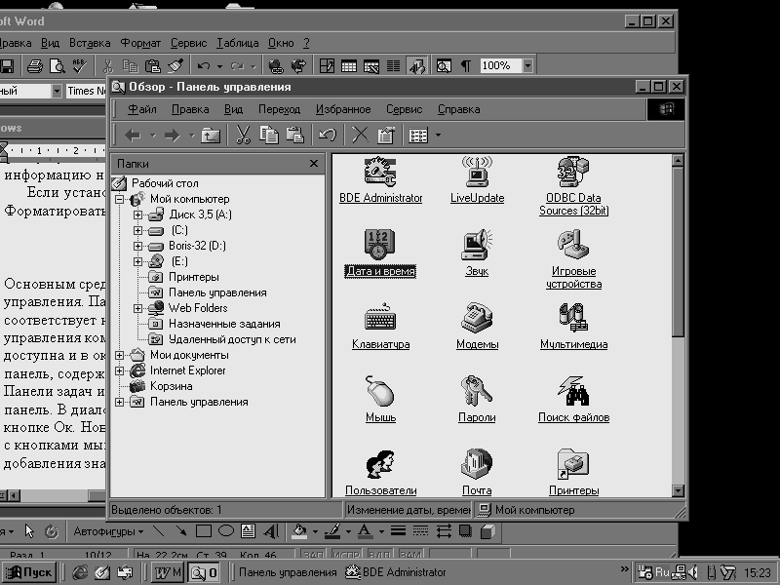
Task: Expand the Диск 3,5 (A:) node
Action: click(x=137, y=214)
